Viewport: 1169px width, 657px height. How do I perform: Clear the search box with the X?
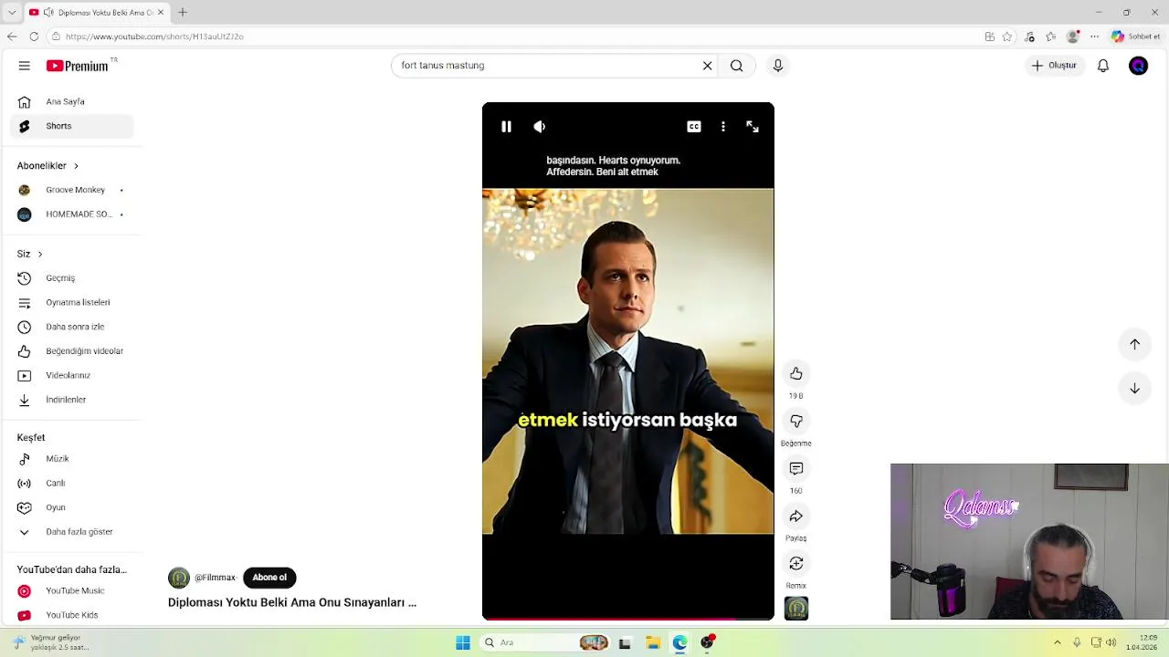[x=707, y=66]
